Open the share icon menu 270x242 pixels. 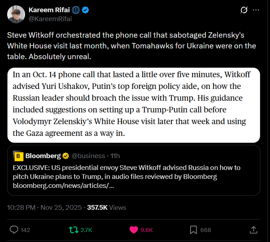click(x=253, y=230)
